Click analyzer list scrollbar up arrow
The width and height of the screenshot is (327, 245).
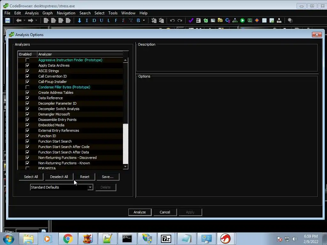point(125,60)
